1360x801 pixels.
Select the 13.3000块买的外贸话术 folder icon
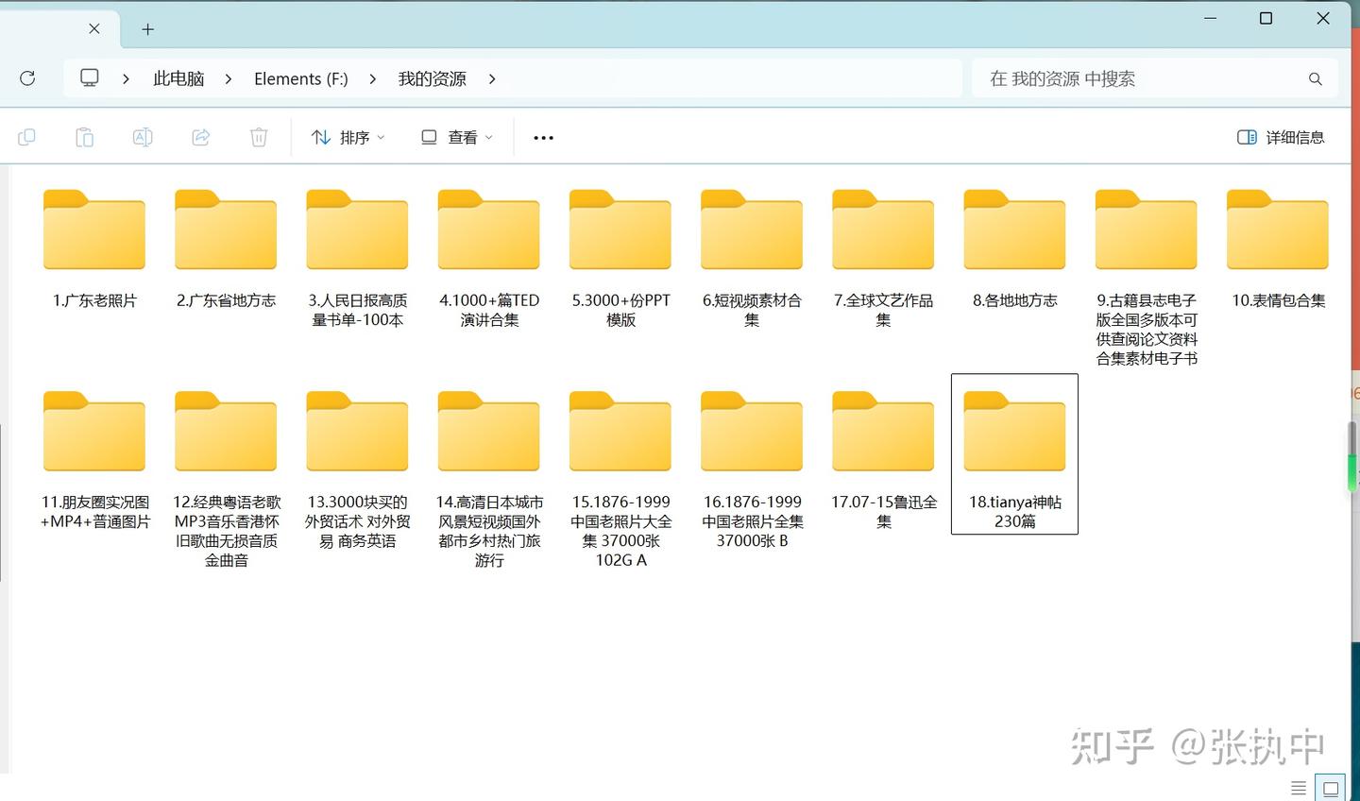tap(357, 432)
